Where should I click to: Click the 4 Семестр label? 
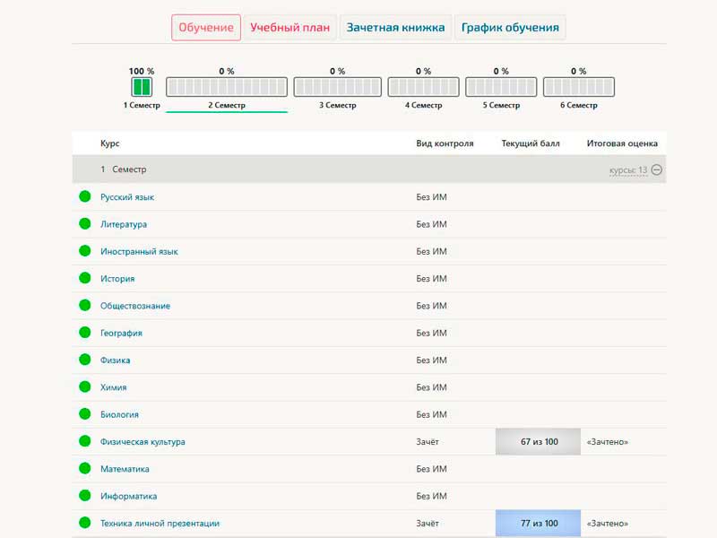click(x=423, y=105)
